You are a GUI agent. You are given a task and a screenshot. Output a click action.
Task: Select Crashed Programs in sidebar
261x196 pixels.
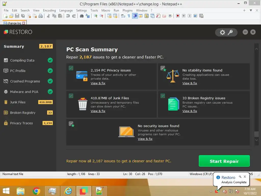click(28, 81)
